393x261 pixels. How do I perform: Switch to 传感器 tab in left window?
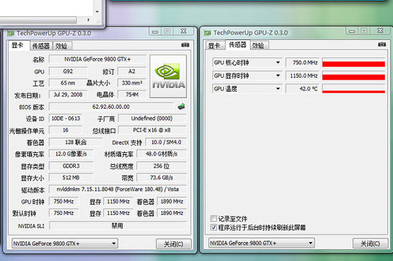41,46
